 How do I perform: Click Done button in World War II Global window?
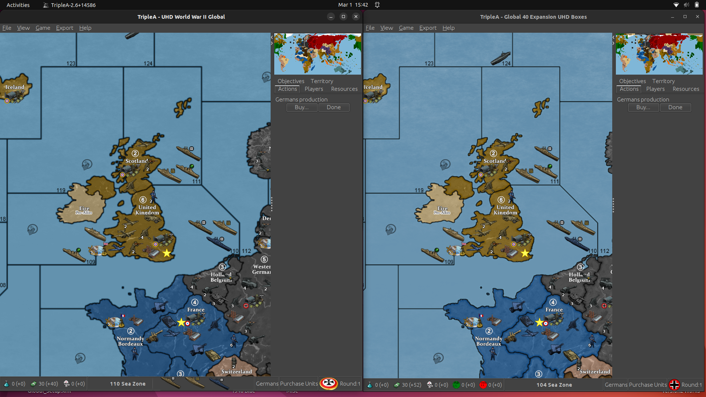pos(334,107)
